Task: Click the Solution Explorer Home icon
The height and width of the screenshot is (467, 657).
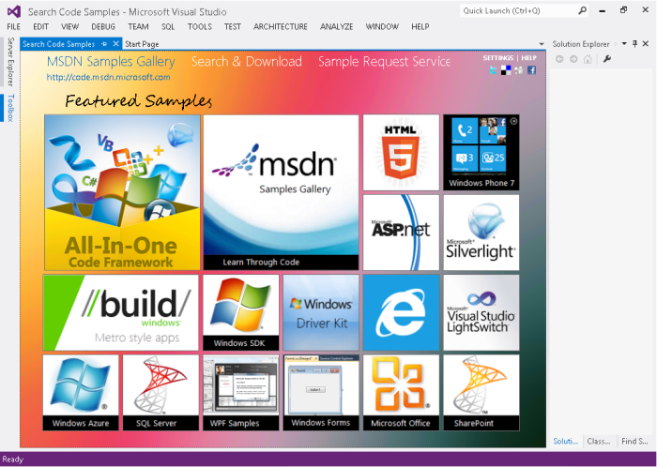Action: [x=588, y=59]
